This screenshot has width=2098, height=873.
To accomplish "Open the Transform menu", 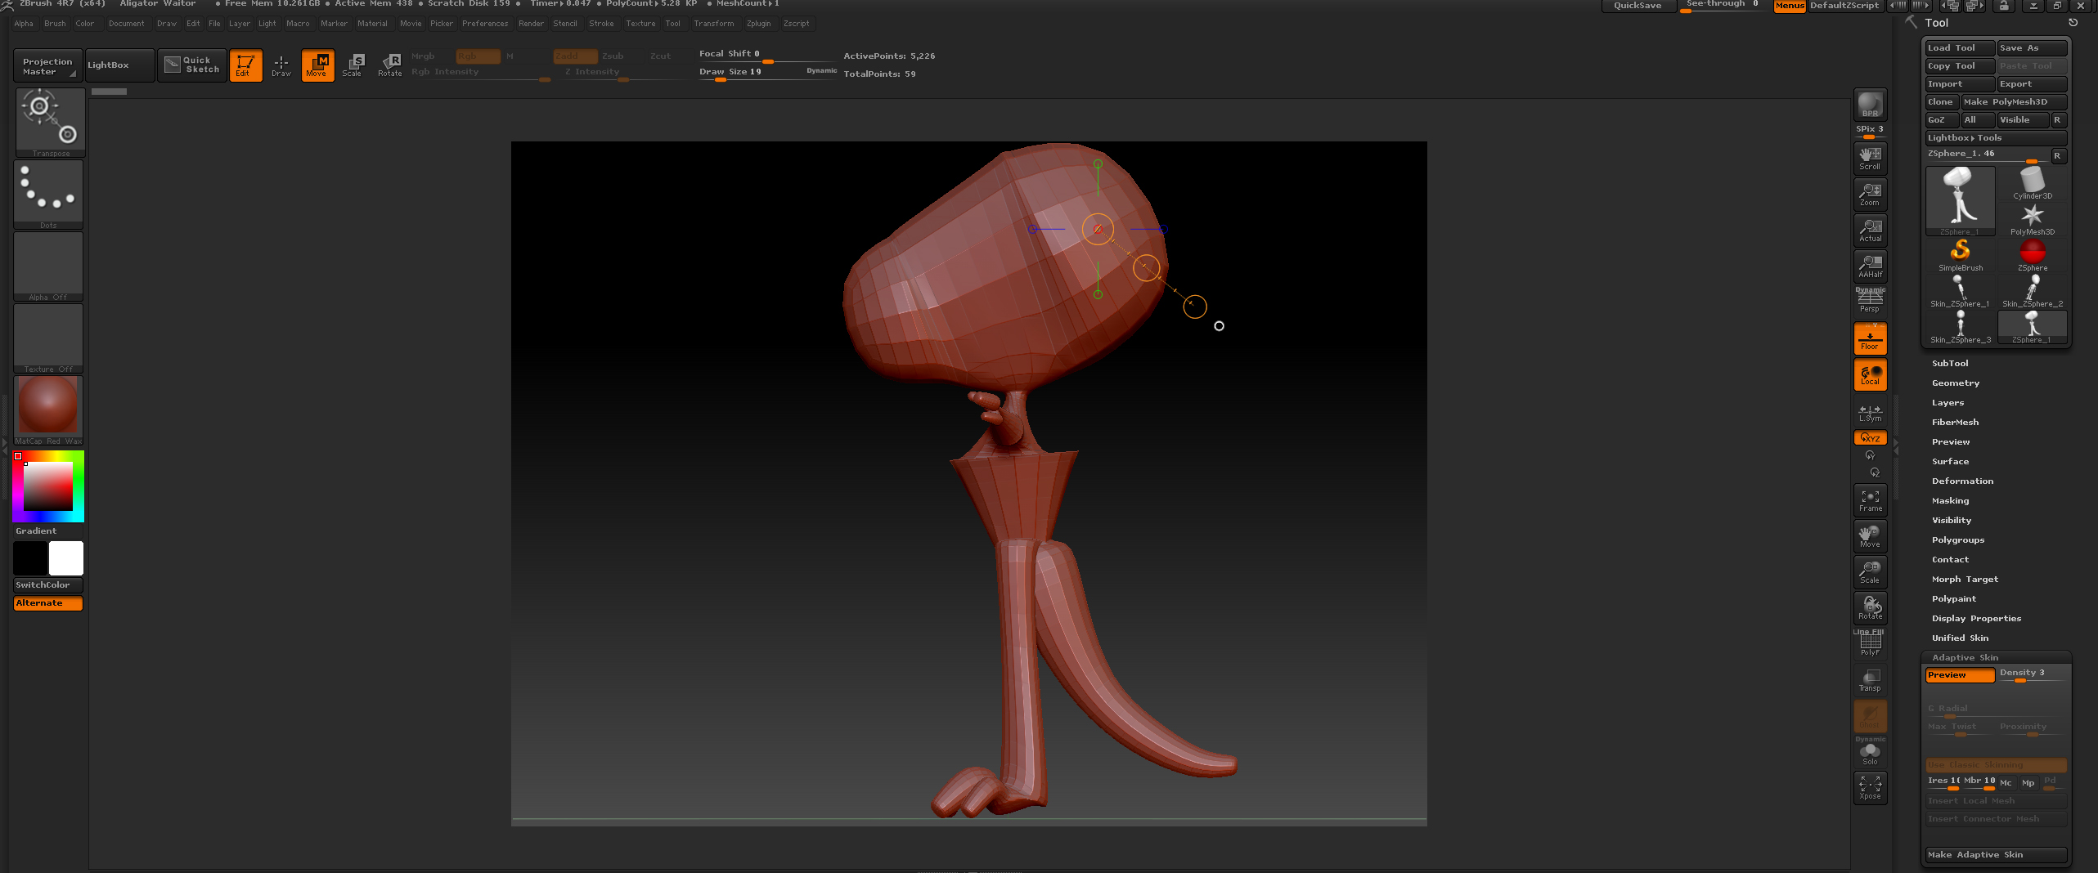I will [713, 24].
